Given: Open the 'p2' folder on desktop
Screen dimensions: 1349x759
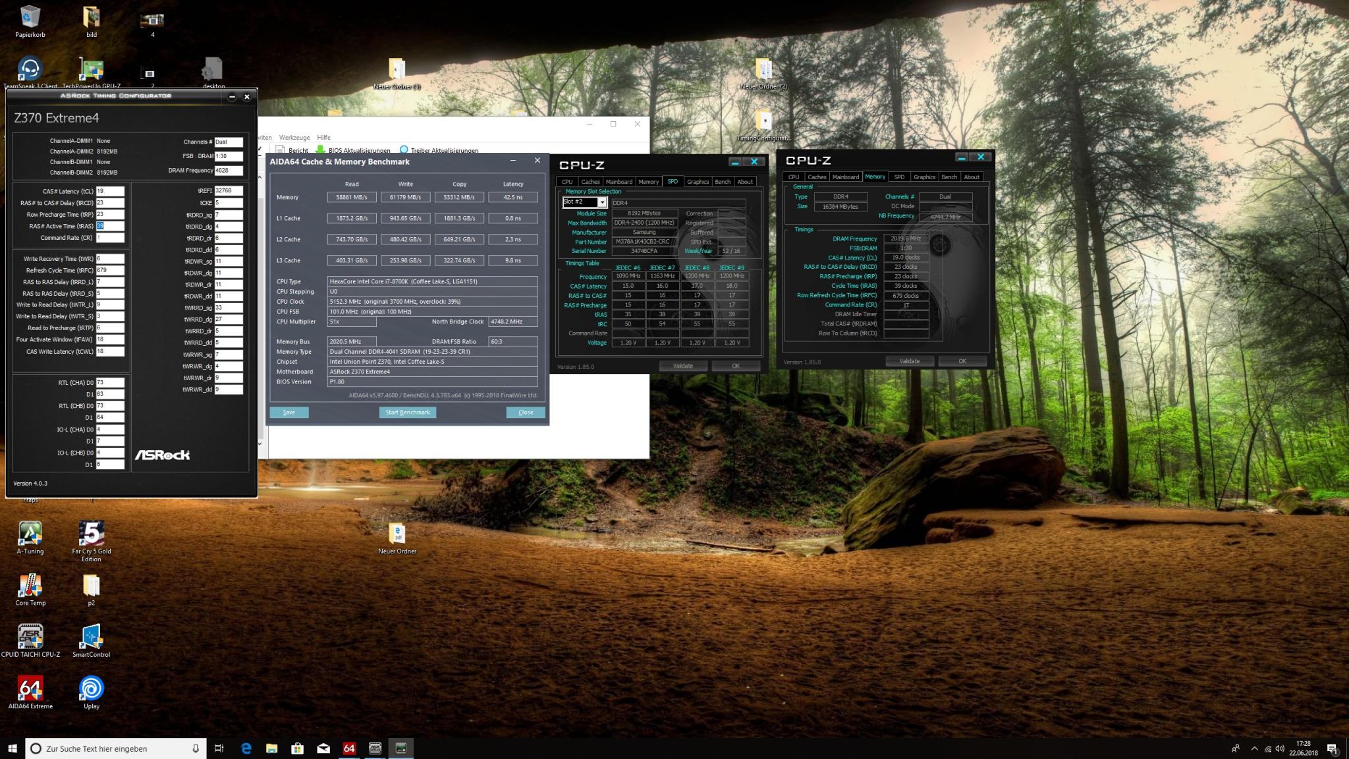Looking at the screenshot, I should [92, 588].
